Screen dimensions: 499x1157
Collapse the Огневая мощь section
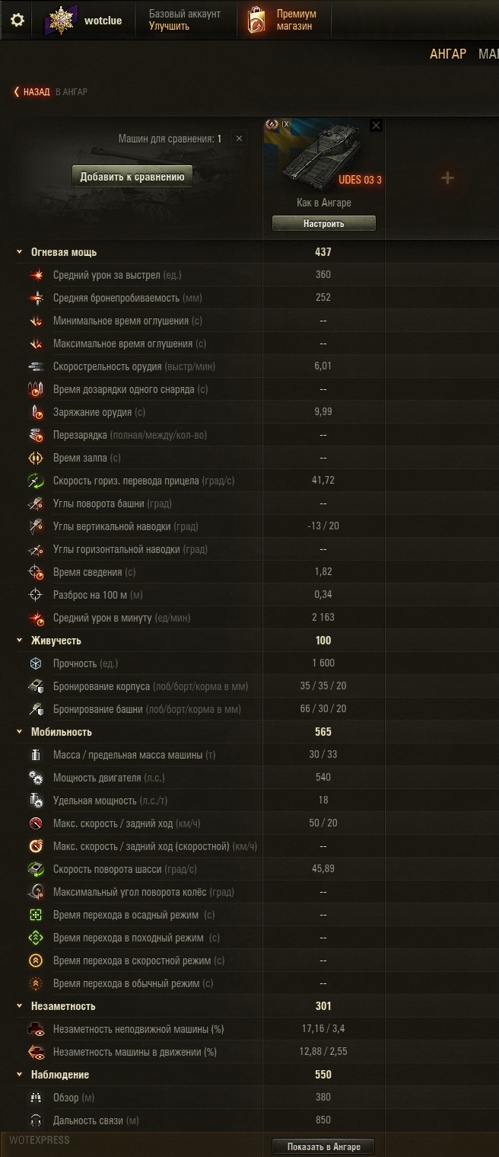(20, 252)
